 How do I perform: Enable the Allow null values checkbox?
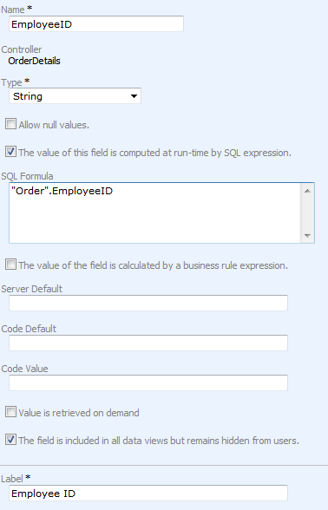(x=10, y=124)
